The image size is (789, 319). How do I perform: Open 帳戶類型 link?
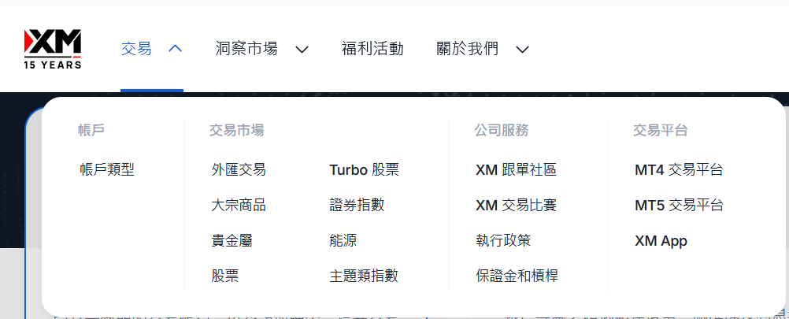click(x=107, y=170)
